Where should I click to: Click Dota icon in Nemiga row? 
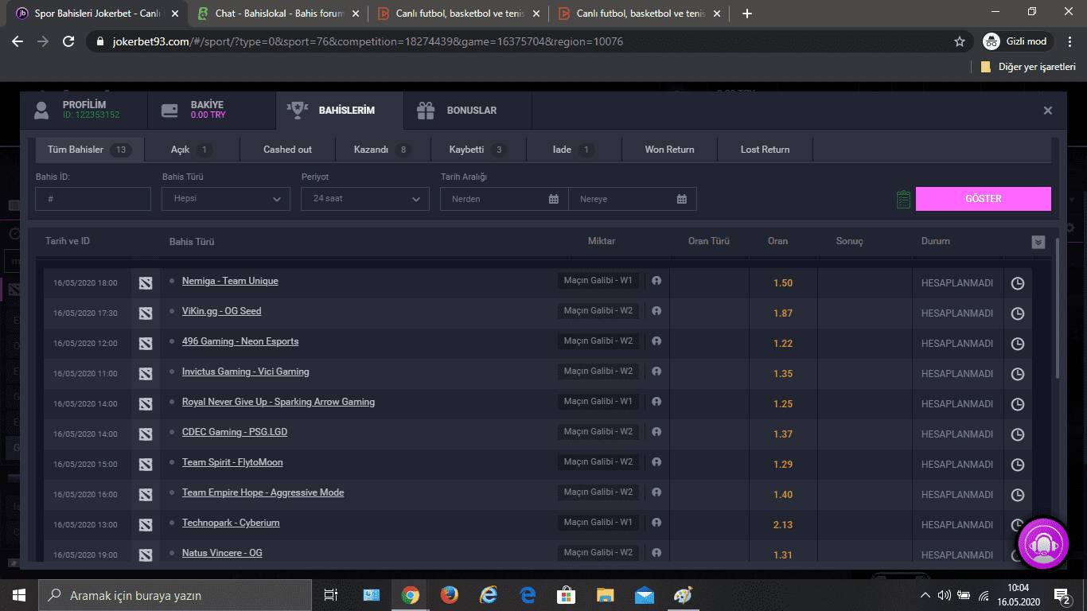(x=146, y=283)
